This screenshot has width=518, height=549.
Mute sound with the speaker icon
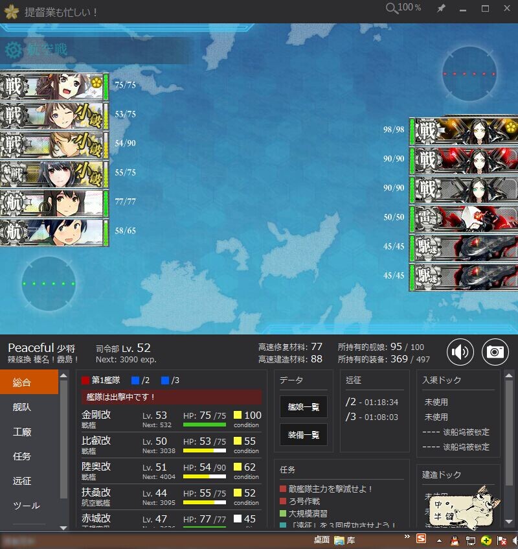pos(460,352)
